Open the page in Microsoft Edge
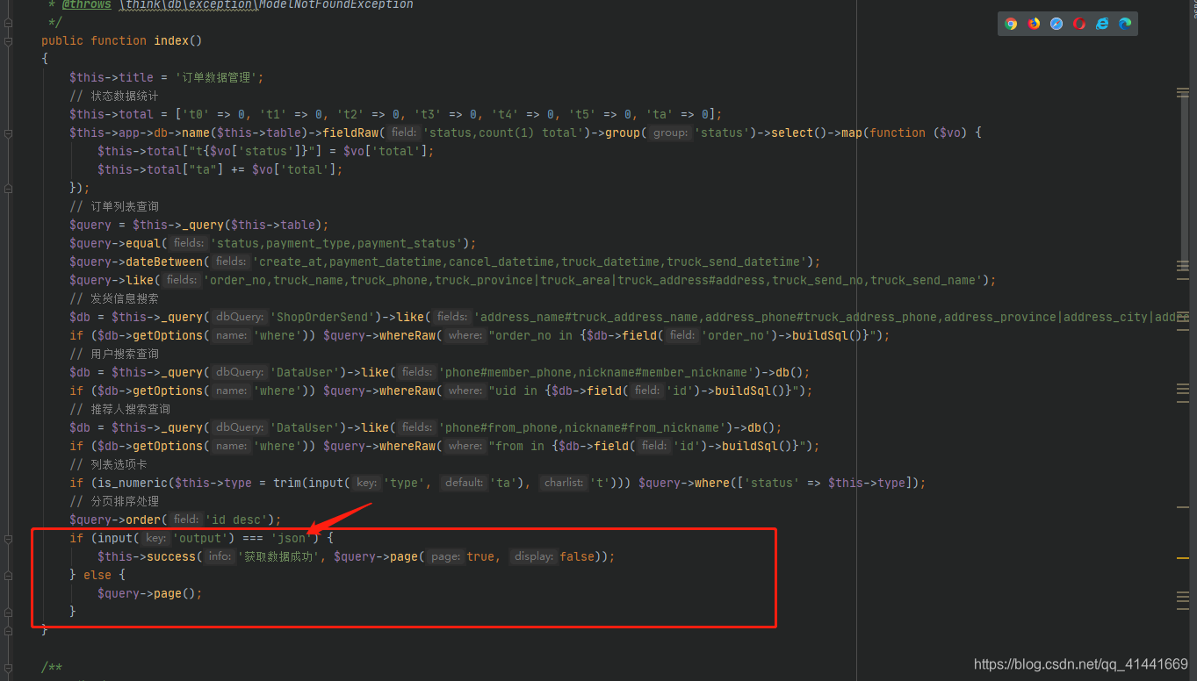 click(1125, 24)
